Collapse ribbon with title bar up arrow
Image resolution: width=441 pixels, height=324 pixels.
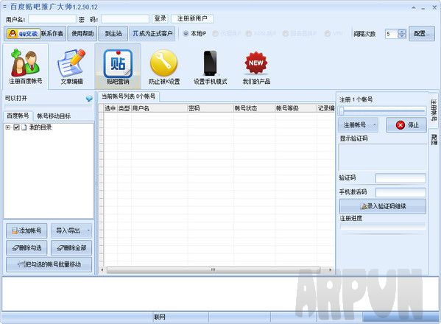tap(414, 8)
